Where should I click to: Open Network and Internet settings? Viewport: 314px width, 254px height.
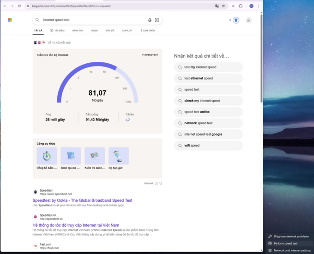coord(292,250)
